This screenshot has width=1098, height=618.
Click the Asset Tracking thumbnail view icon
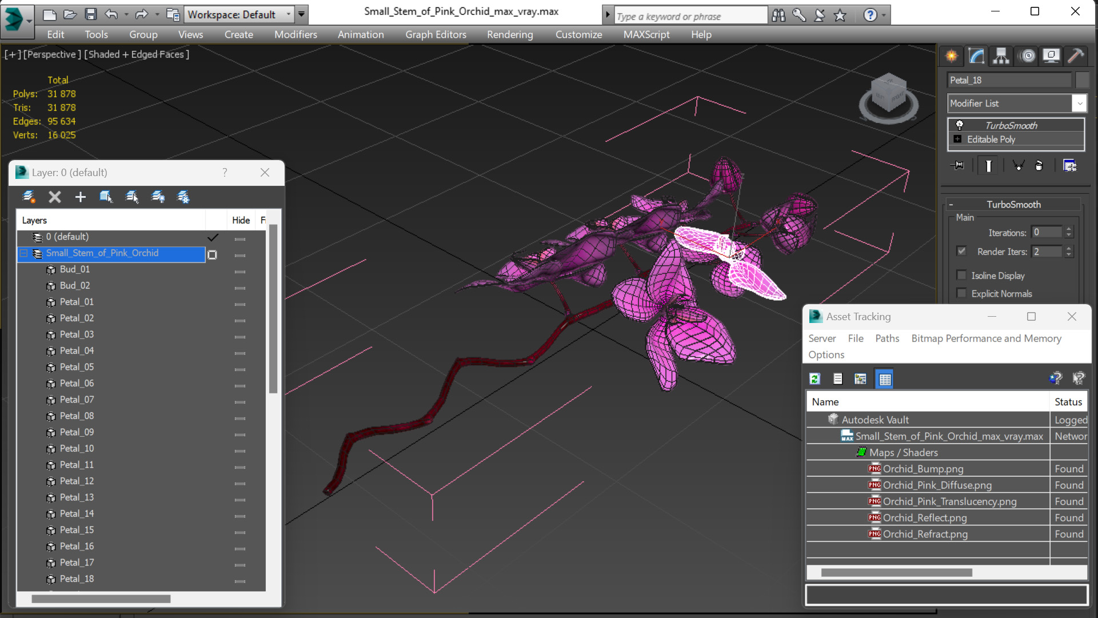(x=860, y=379)
